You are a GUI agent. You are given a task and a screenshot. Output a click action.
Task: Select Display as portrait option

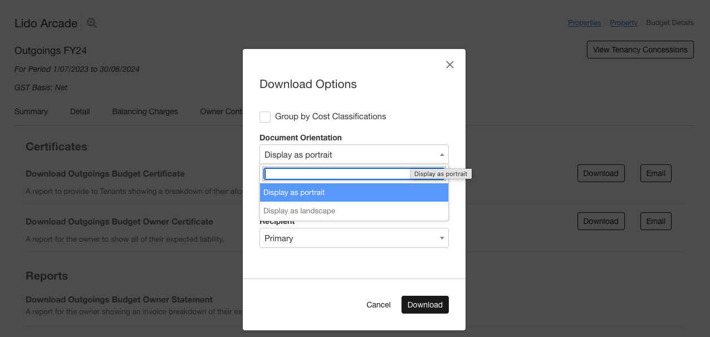[x=354, y=192]
